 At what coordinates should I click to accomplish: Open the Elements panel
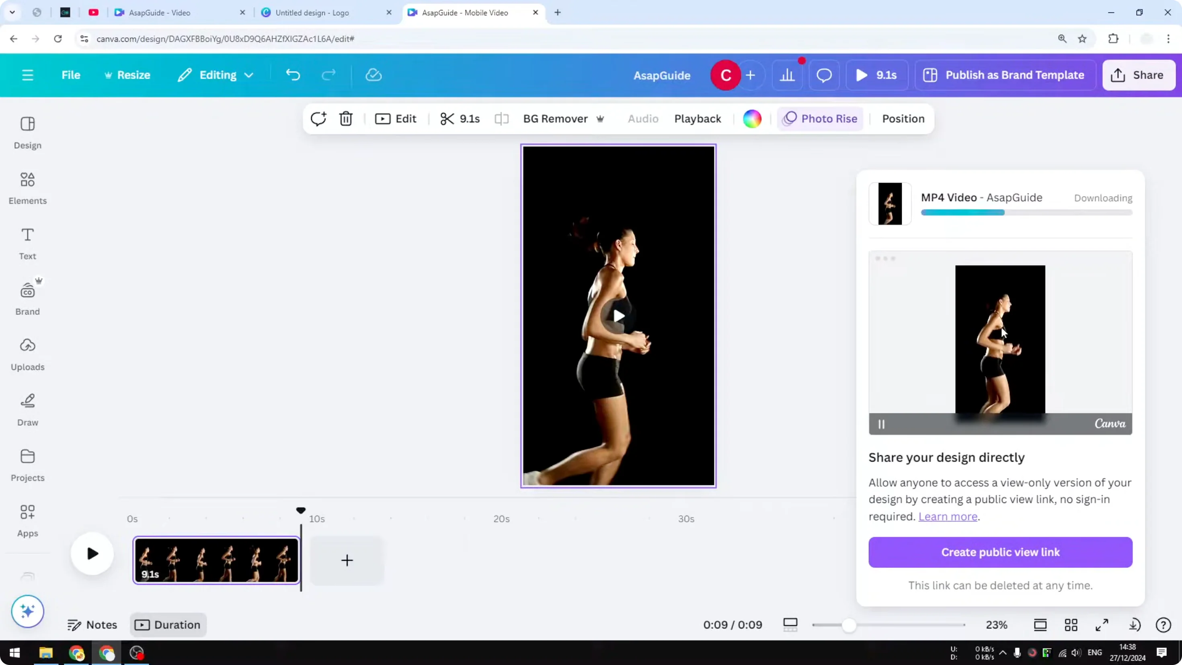coord(27,188)
